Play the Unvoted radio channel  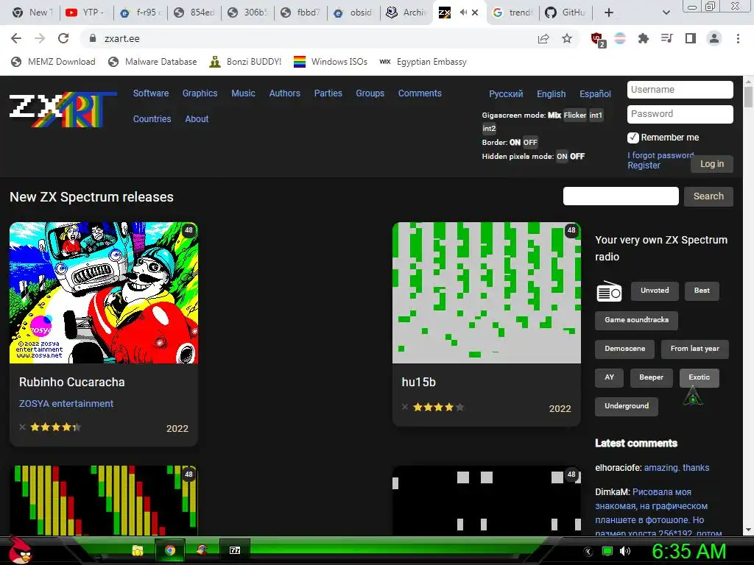tap(655, 291)
